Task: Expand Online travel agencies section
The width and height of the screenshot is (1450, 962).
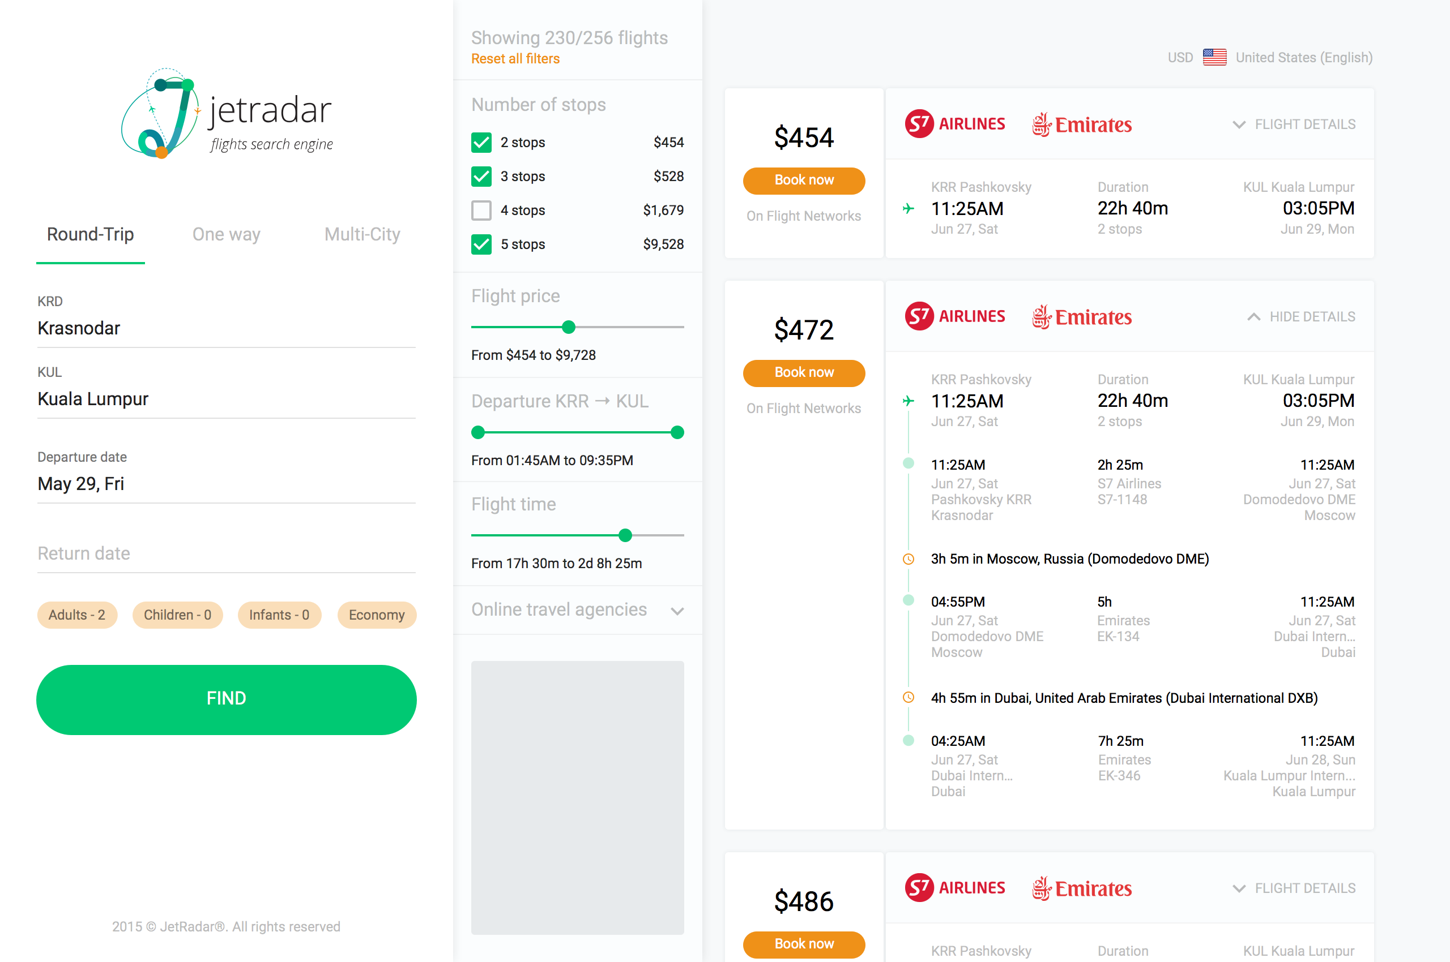Action: coord(577,610)
